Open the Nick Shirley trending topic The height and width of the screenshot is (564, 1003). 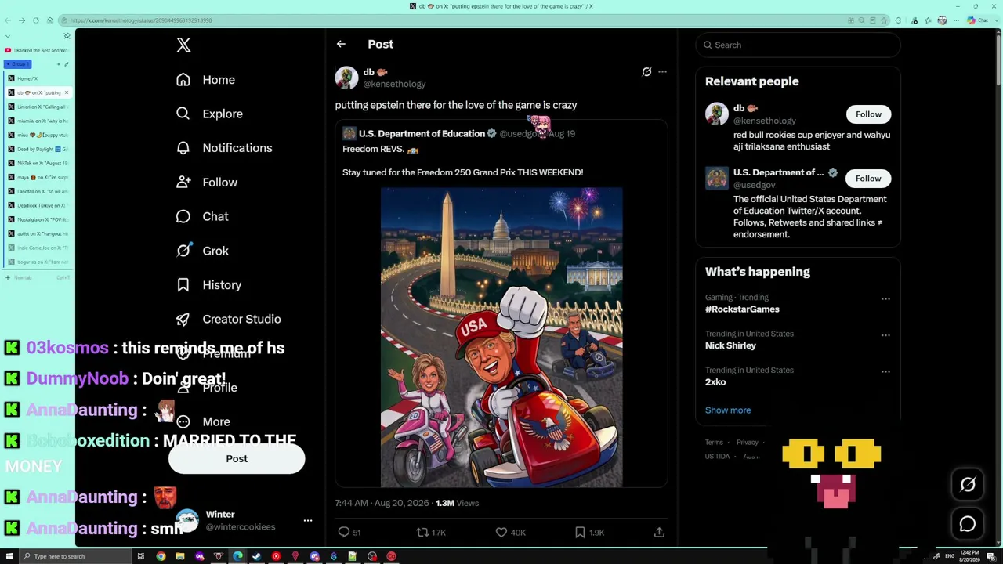[730, 345]
